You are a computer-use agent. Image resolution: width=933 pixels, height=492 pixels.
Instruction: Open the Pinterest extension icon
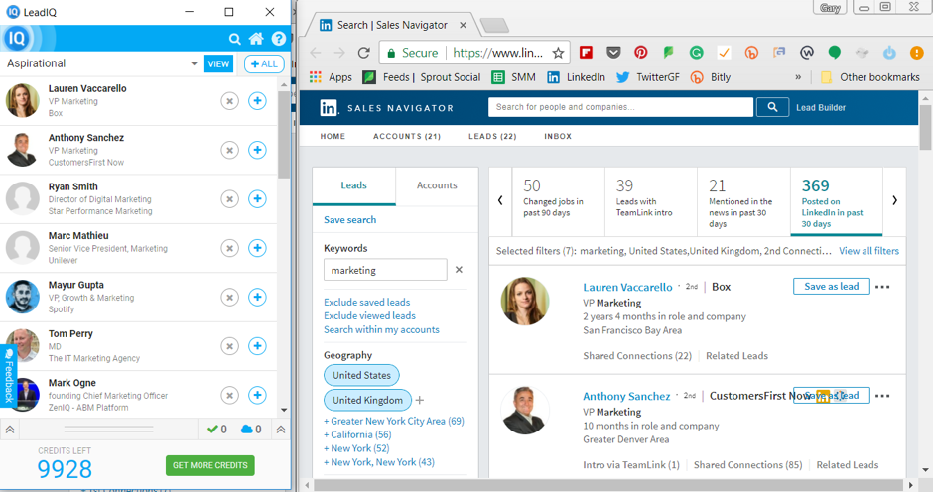point(641,53)
